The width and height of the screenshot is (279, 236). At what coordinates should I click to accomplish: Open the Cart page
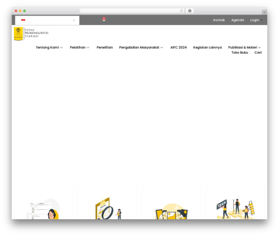(258, 52)
